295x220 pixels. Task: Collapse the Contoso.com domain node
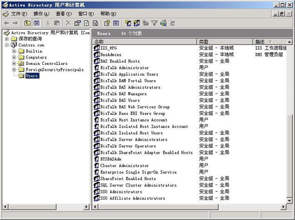(x=7, y=45)
